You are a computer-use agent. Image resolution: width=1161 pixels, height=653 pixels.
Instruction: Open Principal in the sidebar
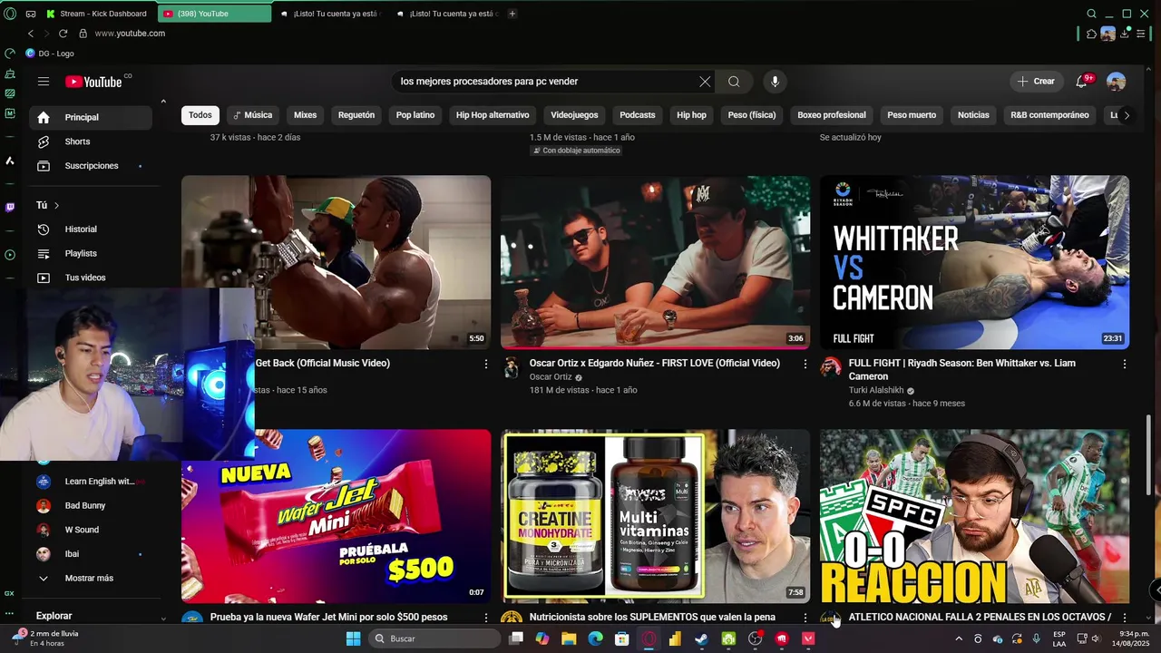point(89,117)
